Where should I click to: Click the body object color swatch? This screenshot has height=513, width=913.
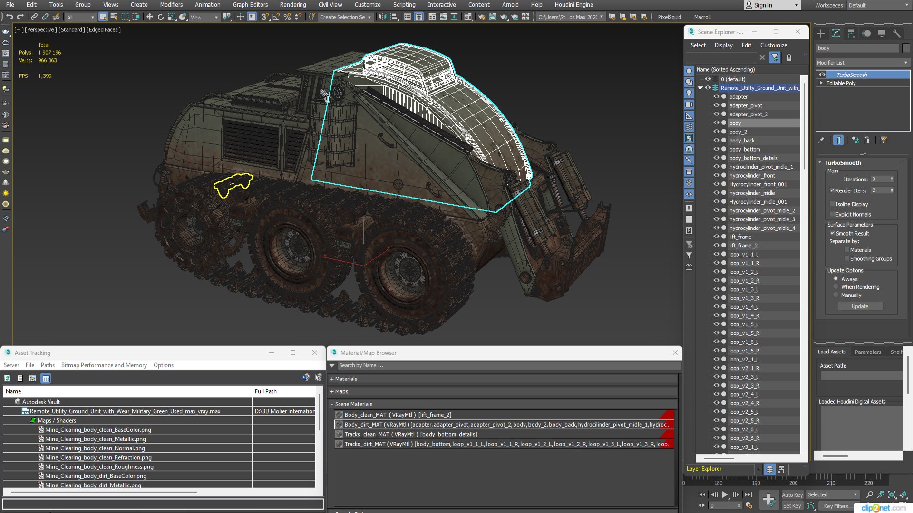(724, 123)
